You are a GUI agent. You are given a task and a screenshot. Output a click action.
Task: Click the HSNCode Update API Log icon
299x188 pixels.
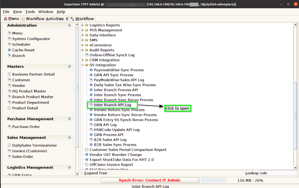click(91, 130)
